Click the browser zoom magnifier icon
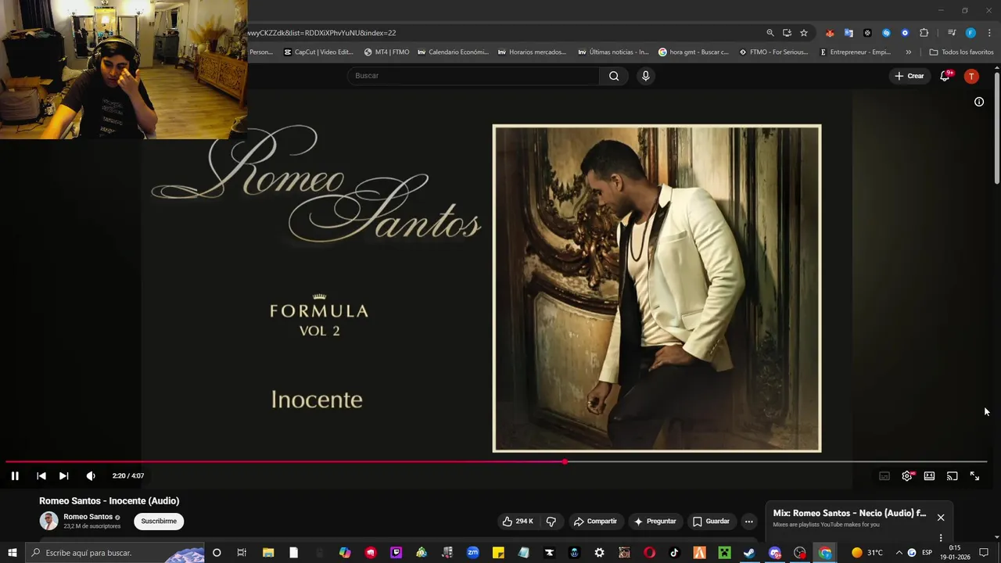 (770, 33)
